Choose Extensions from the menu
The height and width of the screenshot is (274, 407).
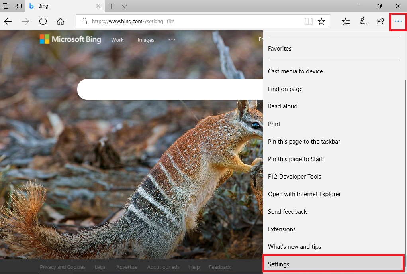(282, 229)
